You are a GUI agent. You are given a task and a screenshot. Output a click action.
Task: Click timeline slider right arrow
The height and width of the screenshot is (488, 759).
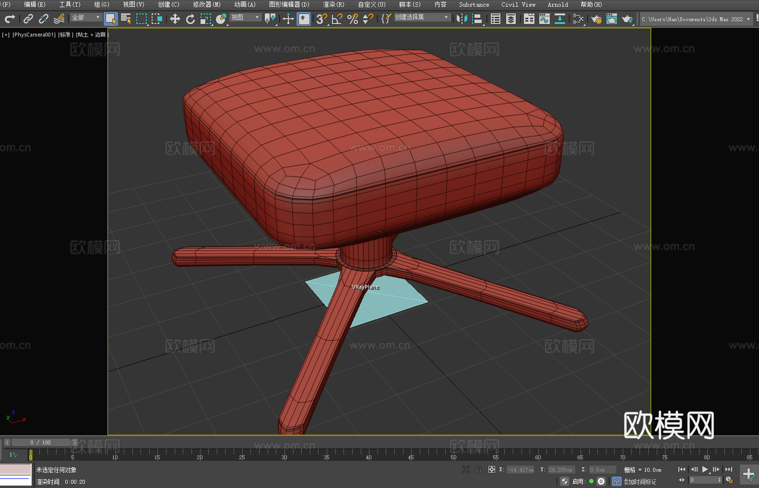tap(74, 442)
